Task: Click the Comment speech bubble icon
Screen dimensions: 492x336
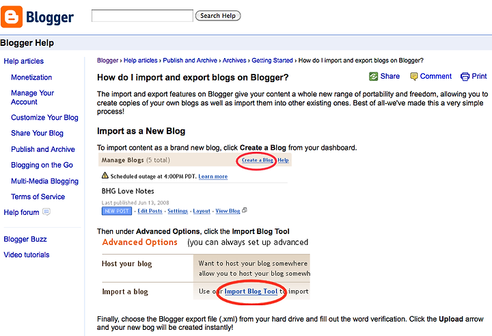Action: (414, 77)
